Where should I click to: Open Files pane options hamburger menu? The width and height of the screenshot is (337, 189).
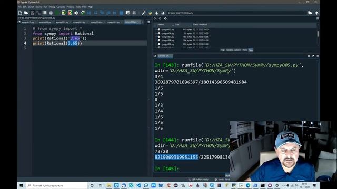pos(318,19)
